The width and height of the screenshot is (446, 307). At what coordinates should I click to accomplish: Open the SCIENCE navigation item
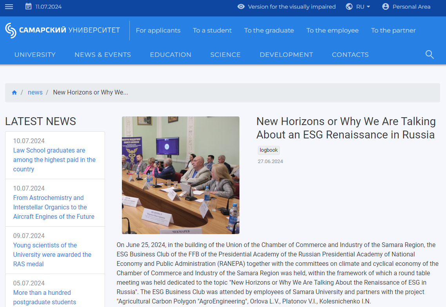coord(225,54)
